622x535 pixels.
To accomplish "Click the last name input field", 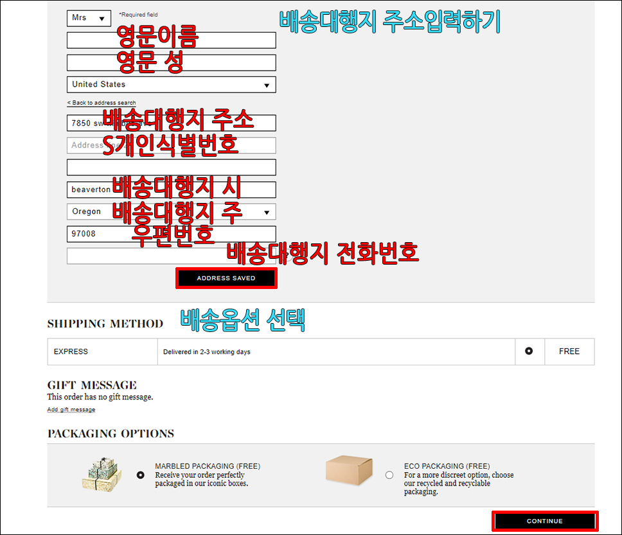I will (171, 63).
